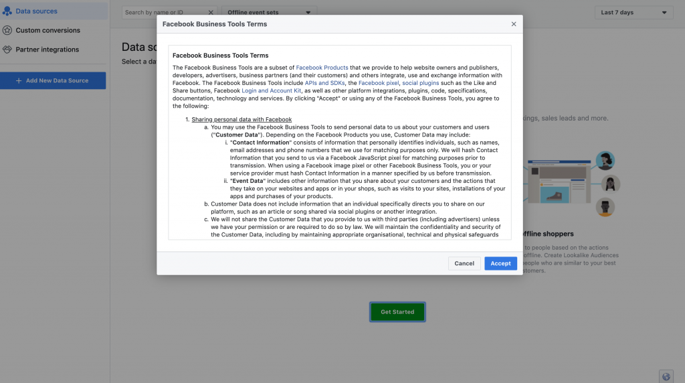Open the Facebook Products link

click(x=322, y=68)
